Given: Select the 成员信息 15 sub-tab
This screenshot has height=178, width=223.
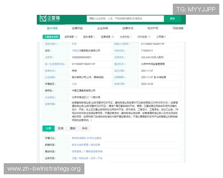Looking at the screenshot, I should coord(71,37).
